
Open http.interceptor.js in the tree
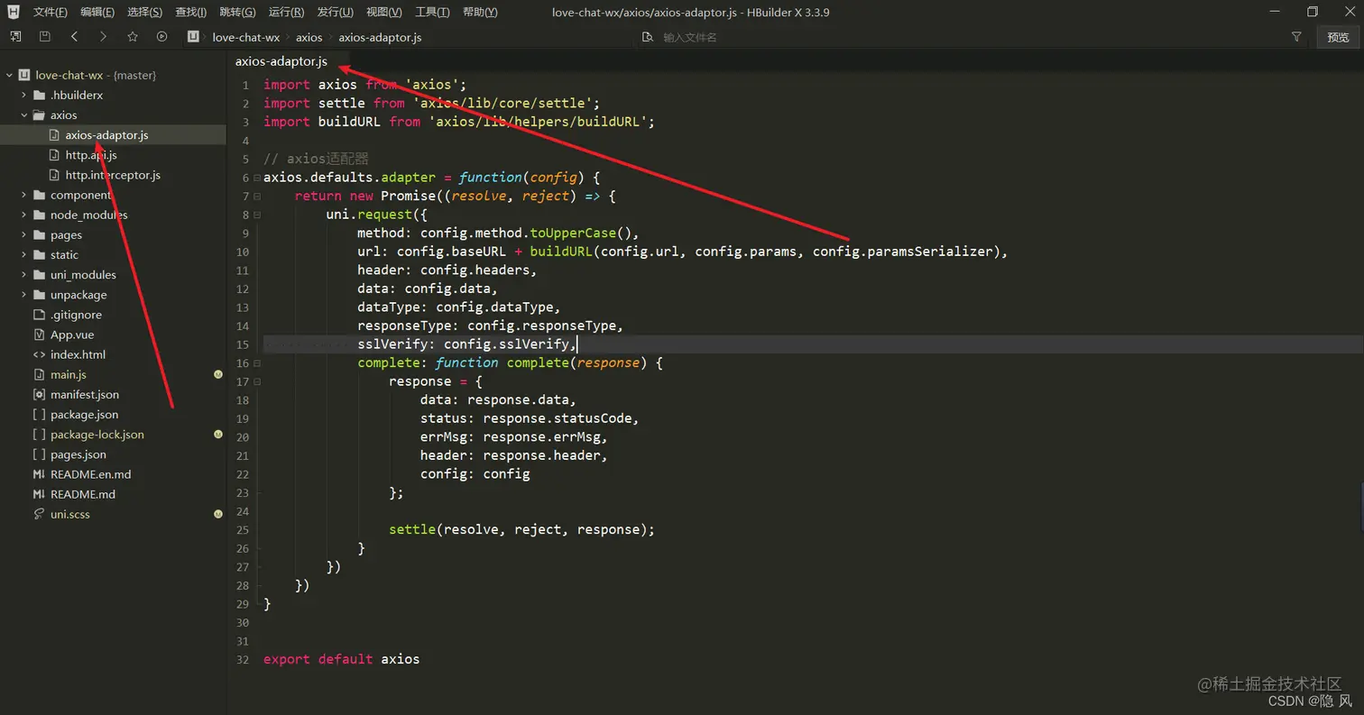(113, 175)
